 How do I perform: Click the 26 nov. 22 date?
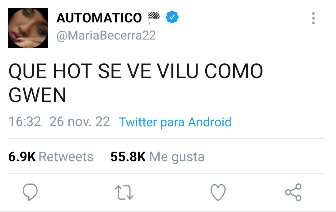click(80, 122)
